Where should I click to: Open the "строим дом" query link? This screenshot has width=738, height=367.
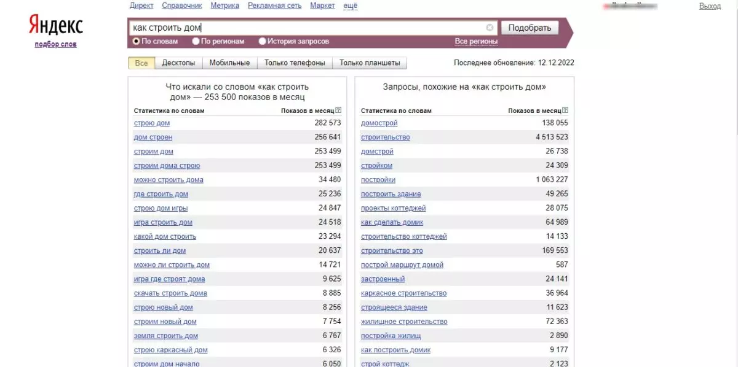point(154,151)
